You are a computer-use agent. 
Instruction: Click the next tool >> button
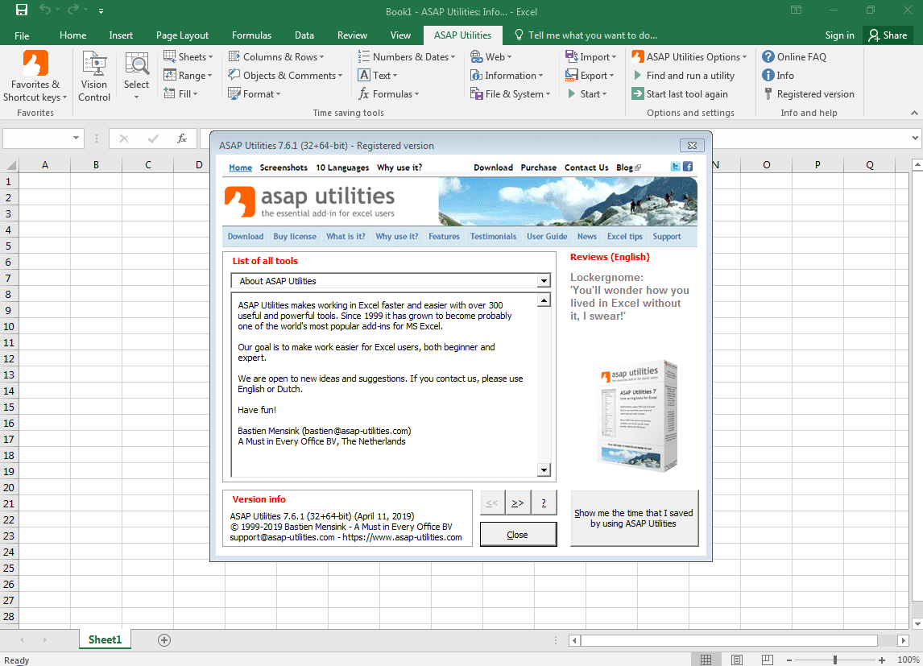point(518,503)
